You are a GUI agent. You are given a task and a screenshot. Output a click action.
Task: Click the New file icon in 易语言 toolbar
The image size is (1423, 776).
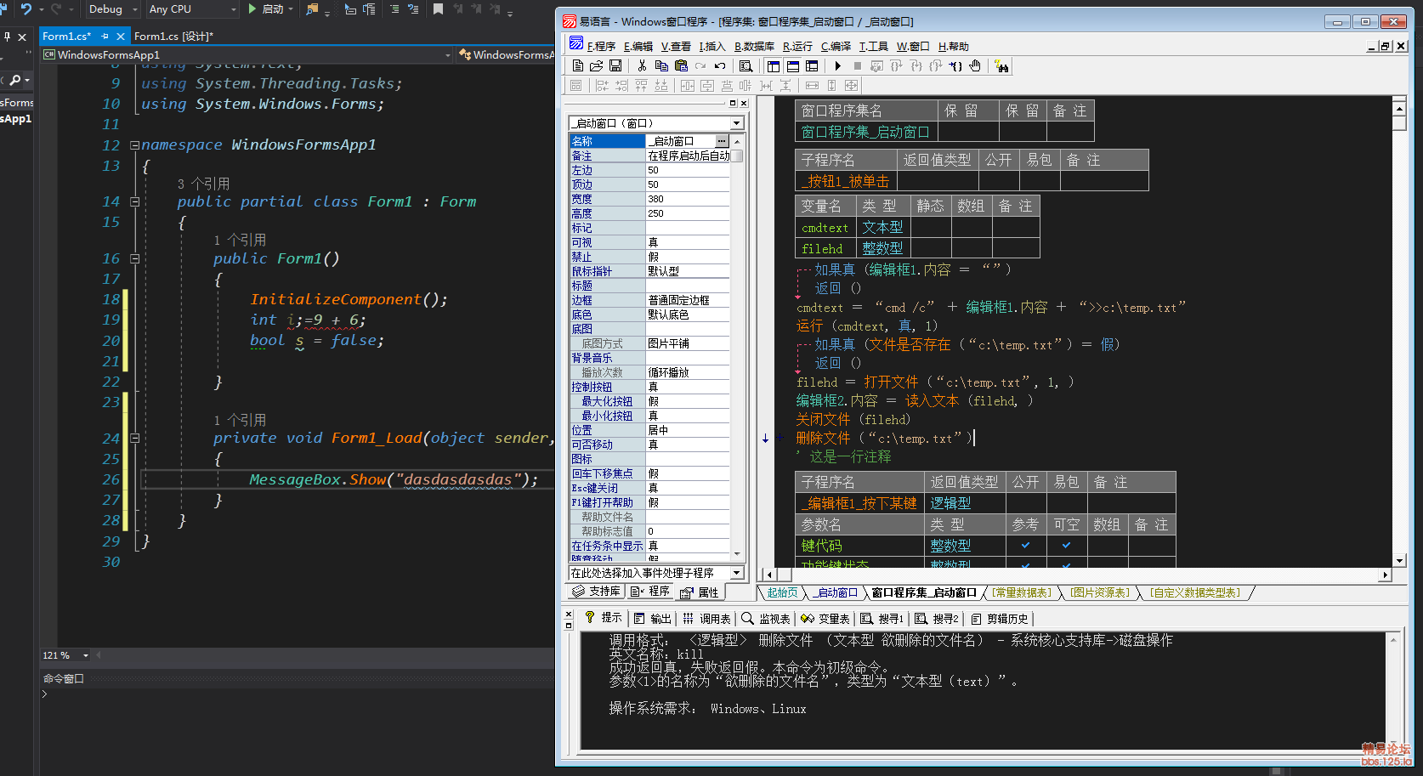(578, 65)
